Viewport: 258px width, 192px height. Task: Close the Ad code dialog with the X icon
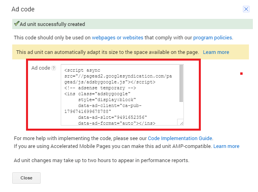246,9
